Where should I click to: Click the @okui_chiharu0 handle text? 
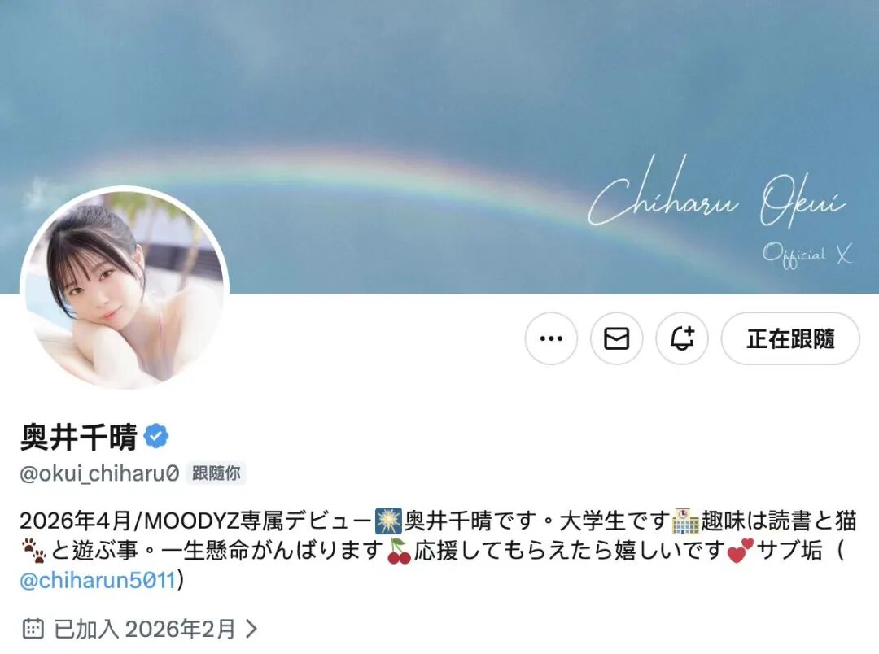[x=100, y=473]
